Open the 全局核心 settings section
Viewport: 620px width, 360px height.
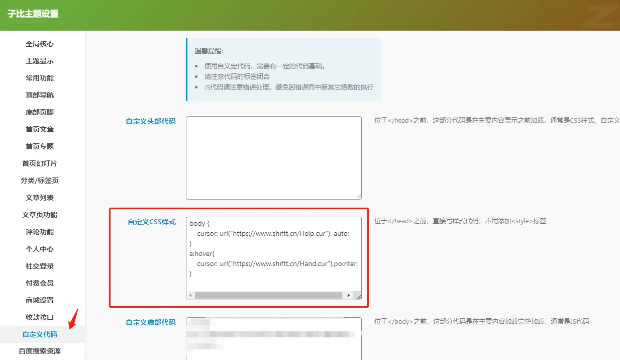pos(40,44)
